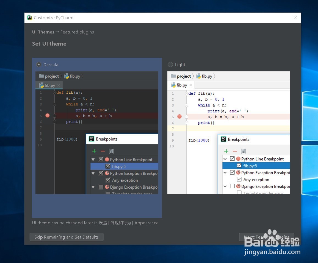Click the Set UI theme heading
Screen dimensions: 318x263
pyautogui.click(x=49, y=44)
